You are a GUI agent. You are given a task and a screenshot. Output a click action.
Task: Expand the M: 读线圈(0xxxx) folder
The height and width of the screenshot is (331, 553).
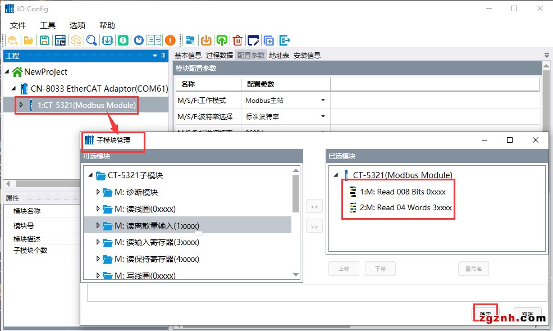pyautogui.click(x=98, y=209)
